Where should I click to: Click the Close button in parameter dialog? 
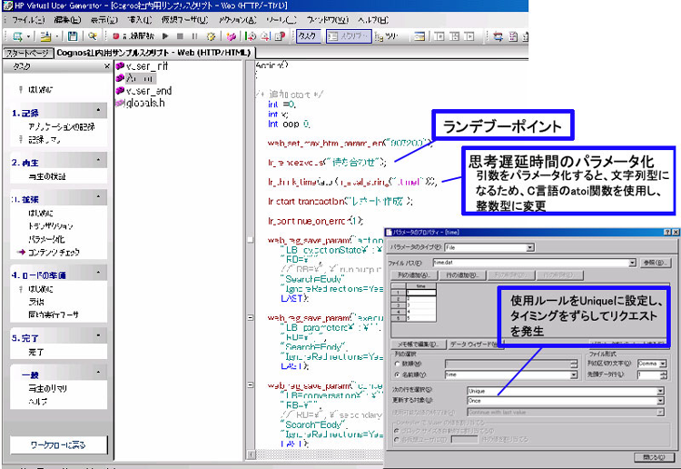click(656, 457)
